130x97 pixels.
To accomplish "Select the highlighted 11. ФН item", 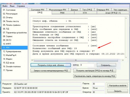I will (x=15, y=48).
